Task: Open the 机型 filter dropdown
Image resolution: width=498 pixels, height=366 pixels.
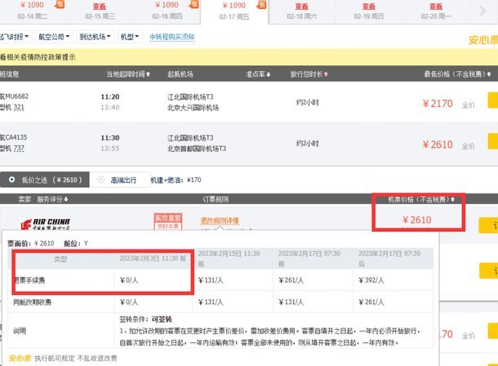Action: (130, 37)
